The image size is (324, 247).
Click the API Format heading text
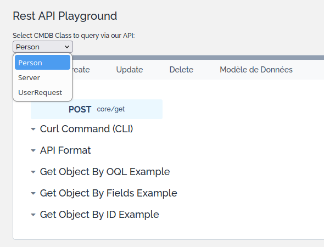(65, 150)
